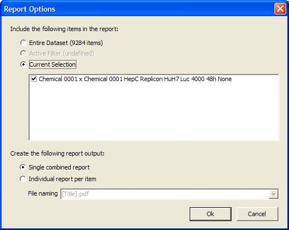This screenshot has height=230, width=289.
Task: Click the 'Single combined report' label text
Action: [x=59, y=167]
